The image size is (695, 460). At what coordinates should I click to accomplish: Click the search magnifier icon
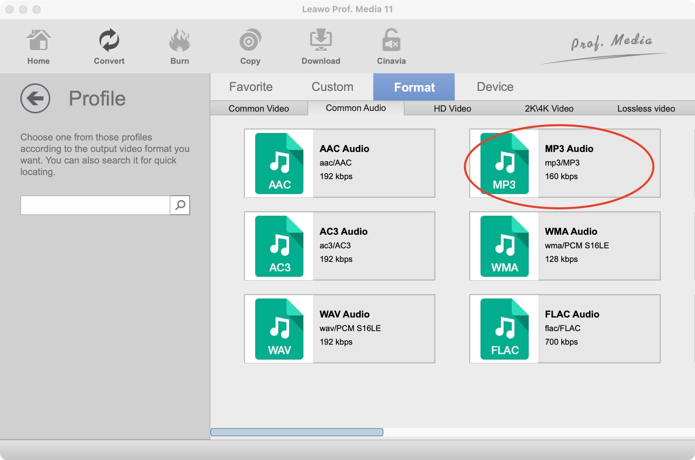pos(180,205)
